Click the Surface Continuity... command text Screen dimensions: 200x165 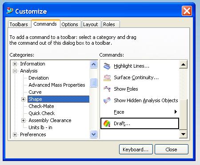click(136, 77)
